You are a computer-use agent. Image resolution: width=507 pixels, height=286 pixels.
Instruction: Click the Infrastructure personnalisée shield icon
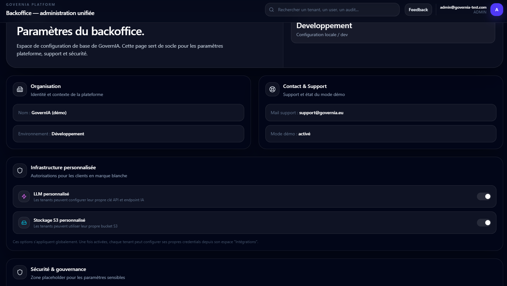pos(20,171)
